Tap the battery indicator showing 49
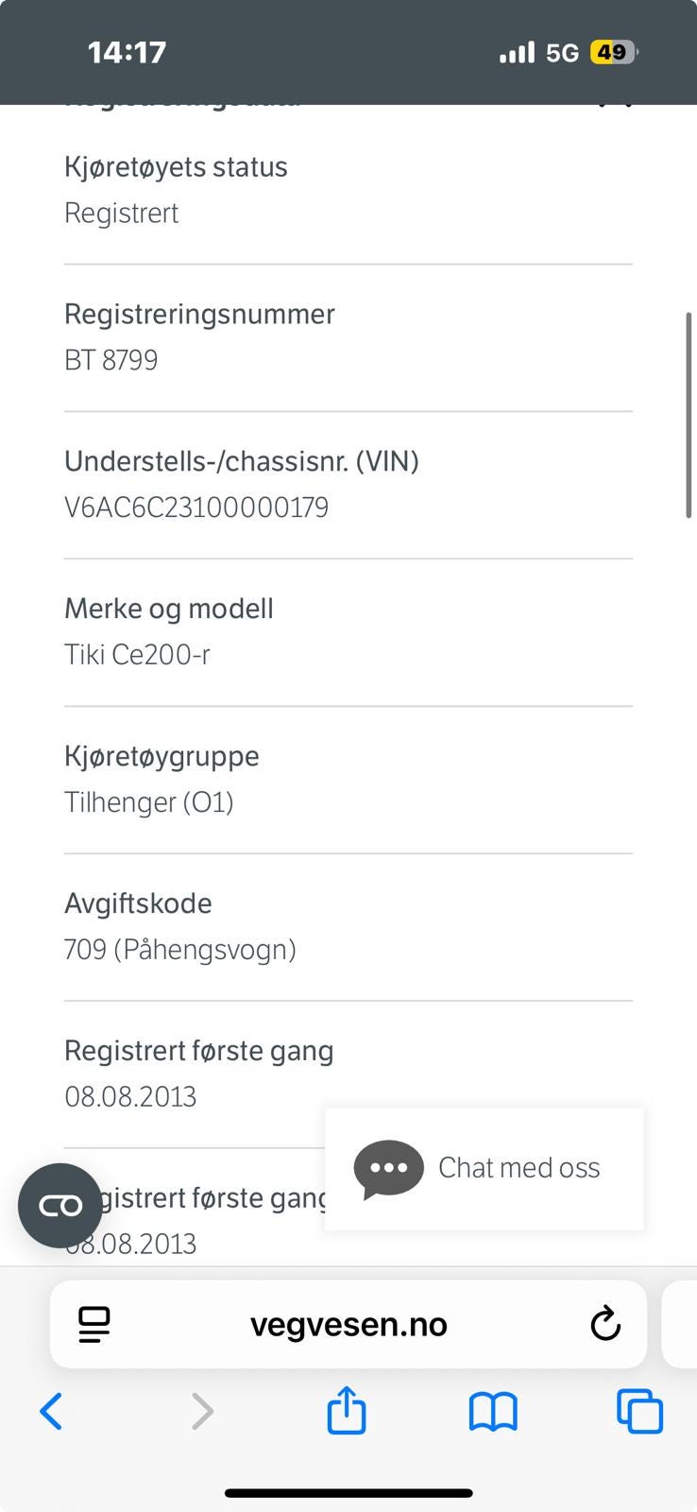 613,52
